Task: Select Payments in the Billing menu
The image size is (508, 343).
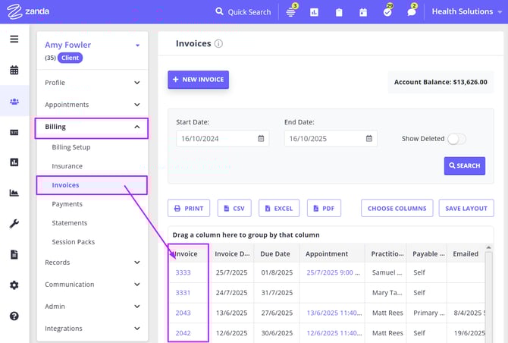Action: click(67, 204)
